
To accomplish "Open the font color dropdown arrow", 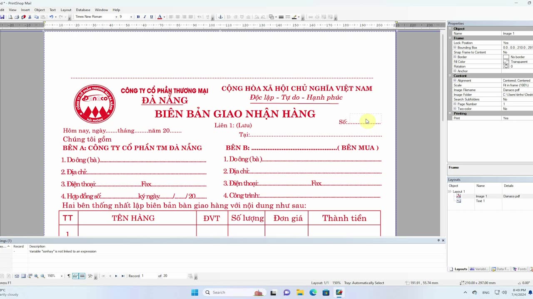I will click(164, 17).
